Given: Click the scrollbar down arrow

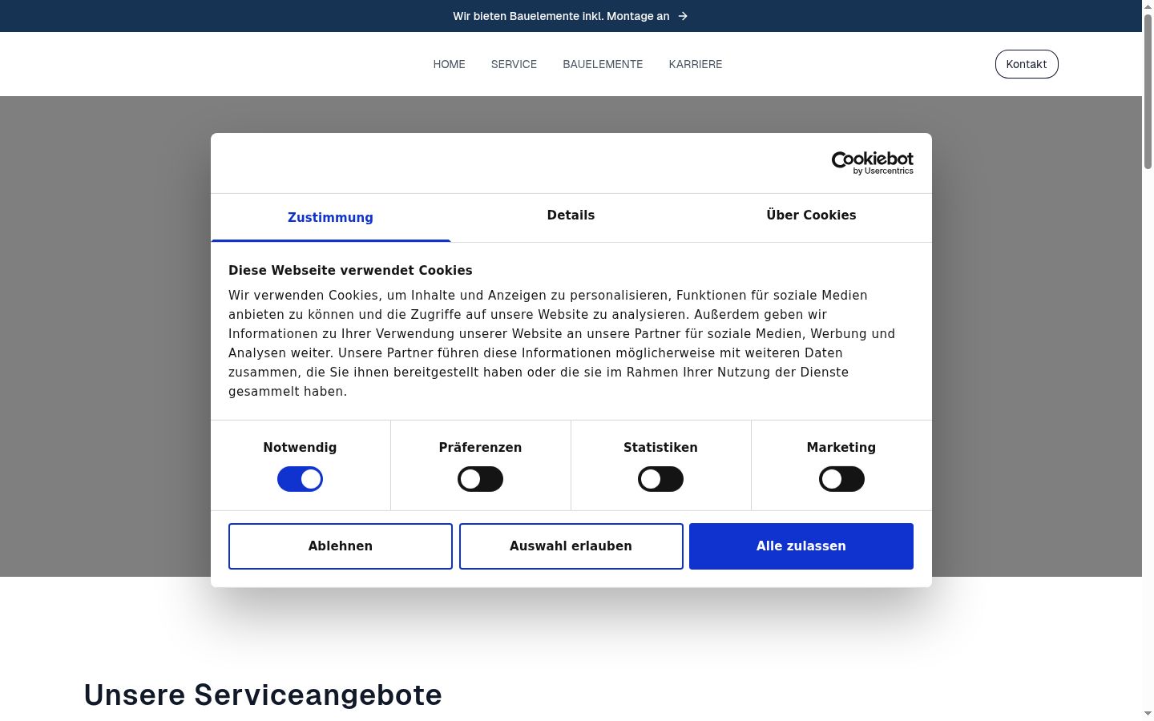Looking at the screenshot, I should pyautogui.click(x=1148, y=713).
